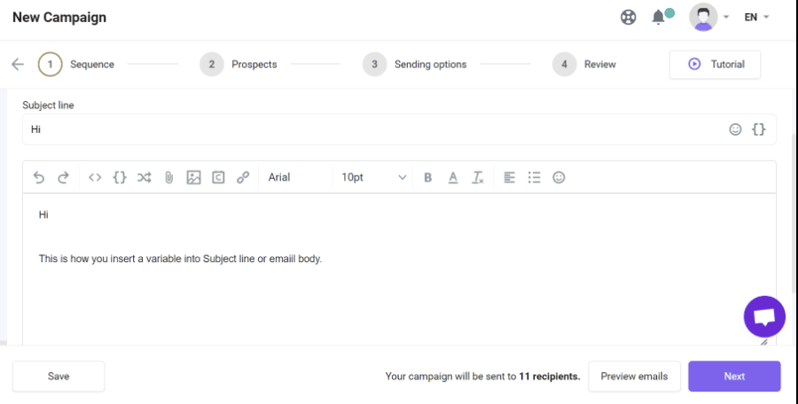Attach a file with the paperclip icon
798x404 pixels.
(x=168, y=177)
